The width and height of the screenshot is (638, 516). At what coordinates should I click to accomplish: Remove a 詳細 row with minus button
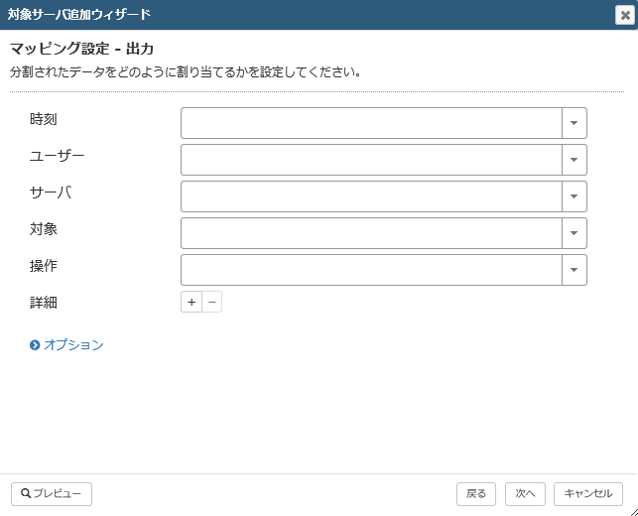point(212,302)
